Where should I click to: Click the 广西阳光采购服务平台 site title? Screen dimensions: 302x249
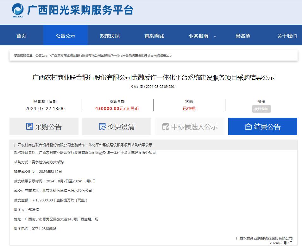click(x=80, y=10)
